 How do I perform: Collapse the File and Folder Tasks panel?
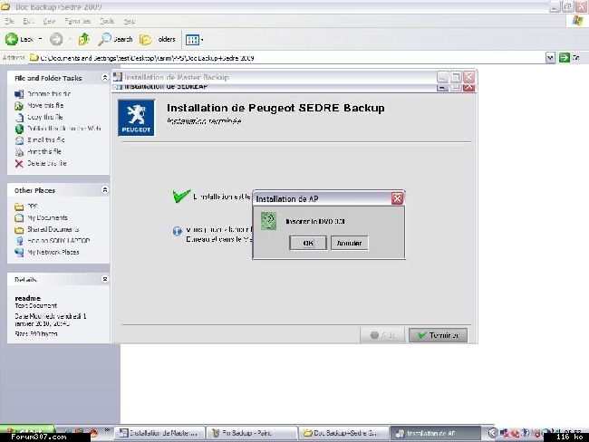105,78
